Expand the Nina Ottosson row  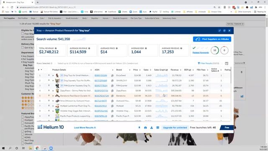click(x=53, y=101)
